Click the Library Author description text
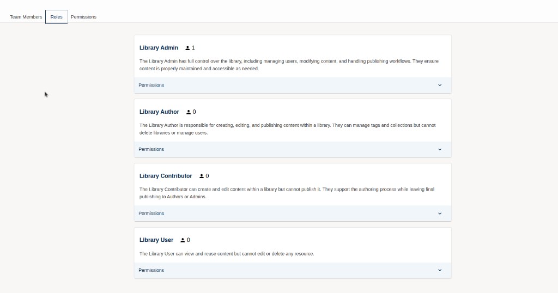 click(x=288, y=129)
